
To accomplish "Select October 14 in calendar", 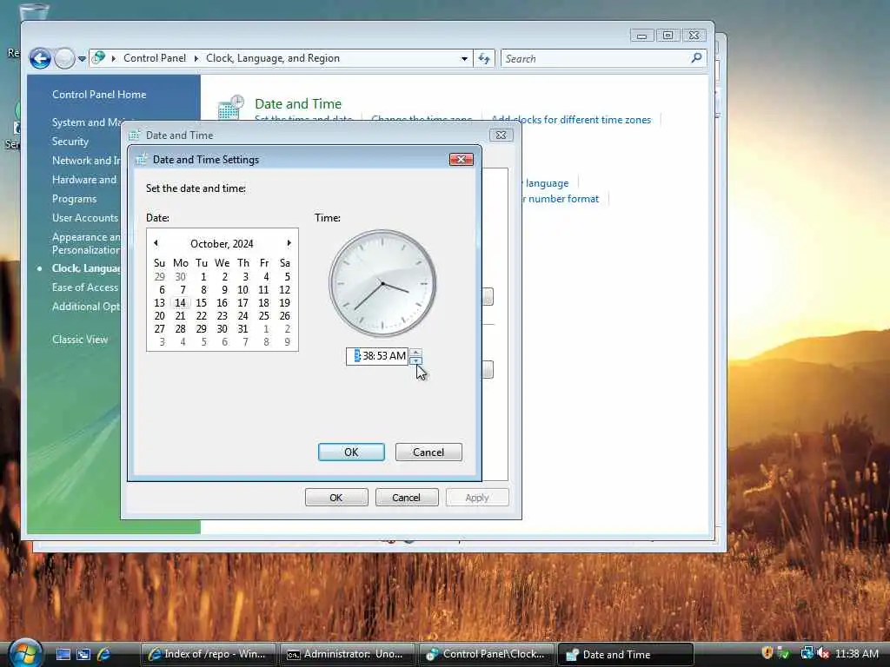I will [181, 303].
